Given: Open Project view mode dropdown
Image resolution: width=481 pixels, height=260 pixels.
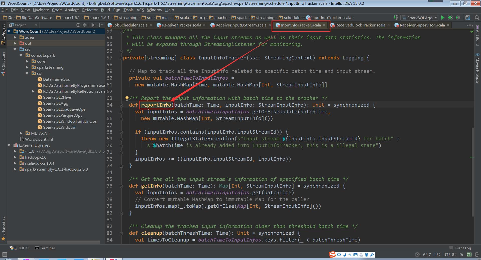Looking at the screenshot, I should (23, 25).
